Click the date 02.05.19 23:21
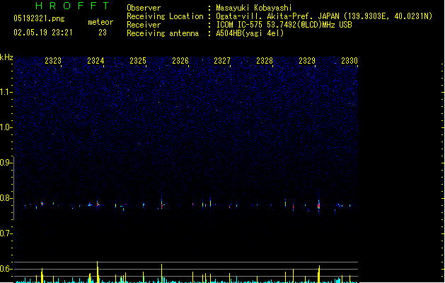 pyautogui.click(x=43, y=33)
